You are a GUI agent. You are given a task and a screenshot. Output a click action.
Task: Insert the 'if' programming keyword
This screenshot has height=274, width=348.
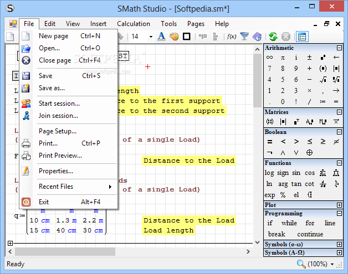[x=270, y=223]
